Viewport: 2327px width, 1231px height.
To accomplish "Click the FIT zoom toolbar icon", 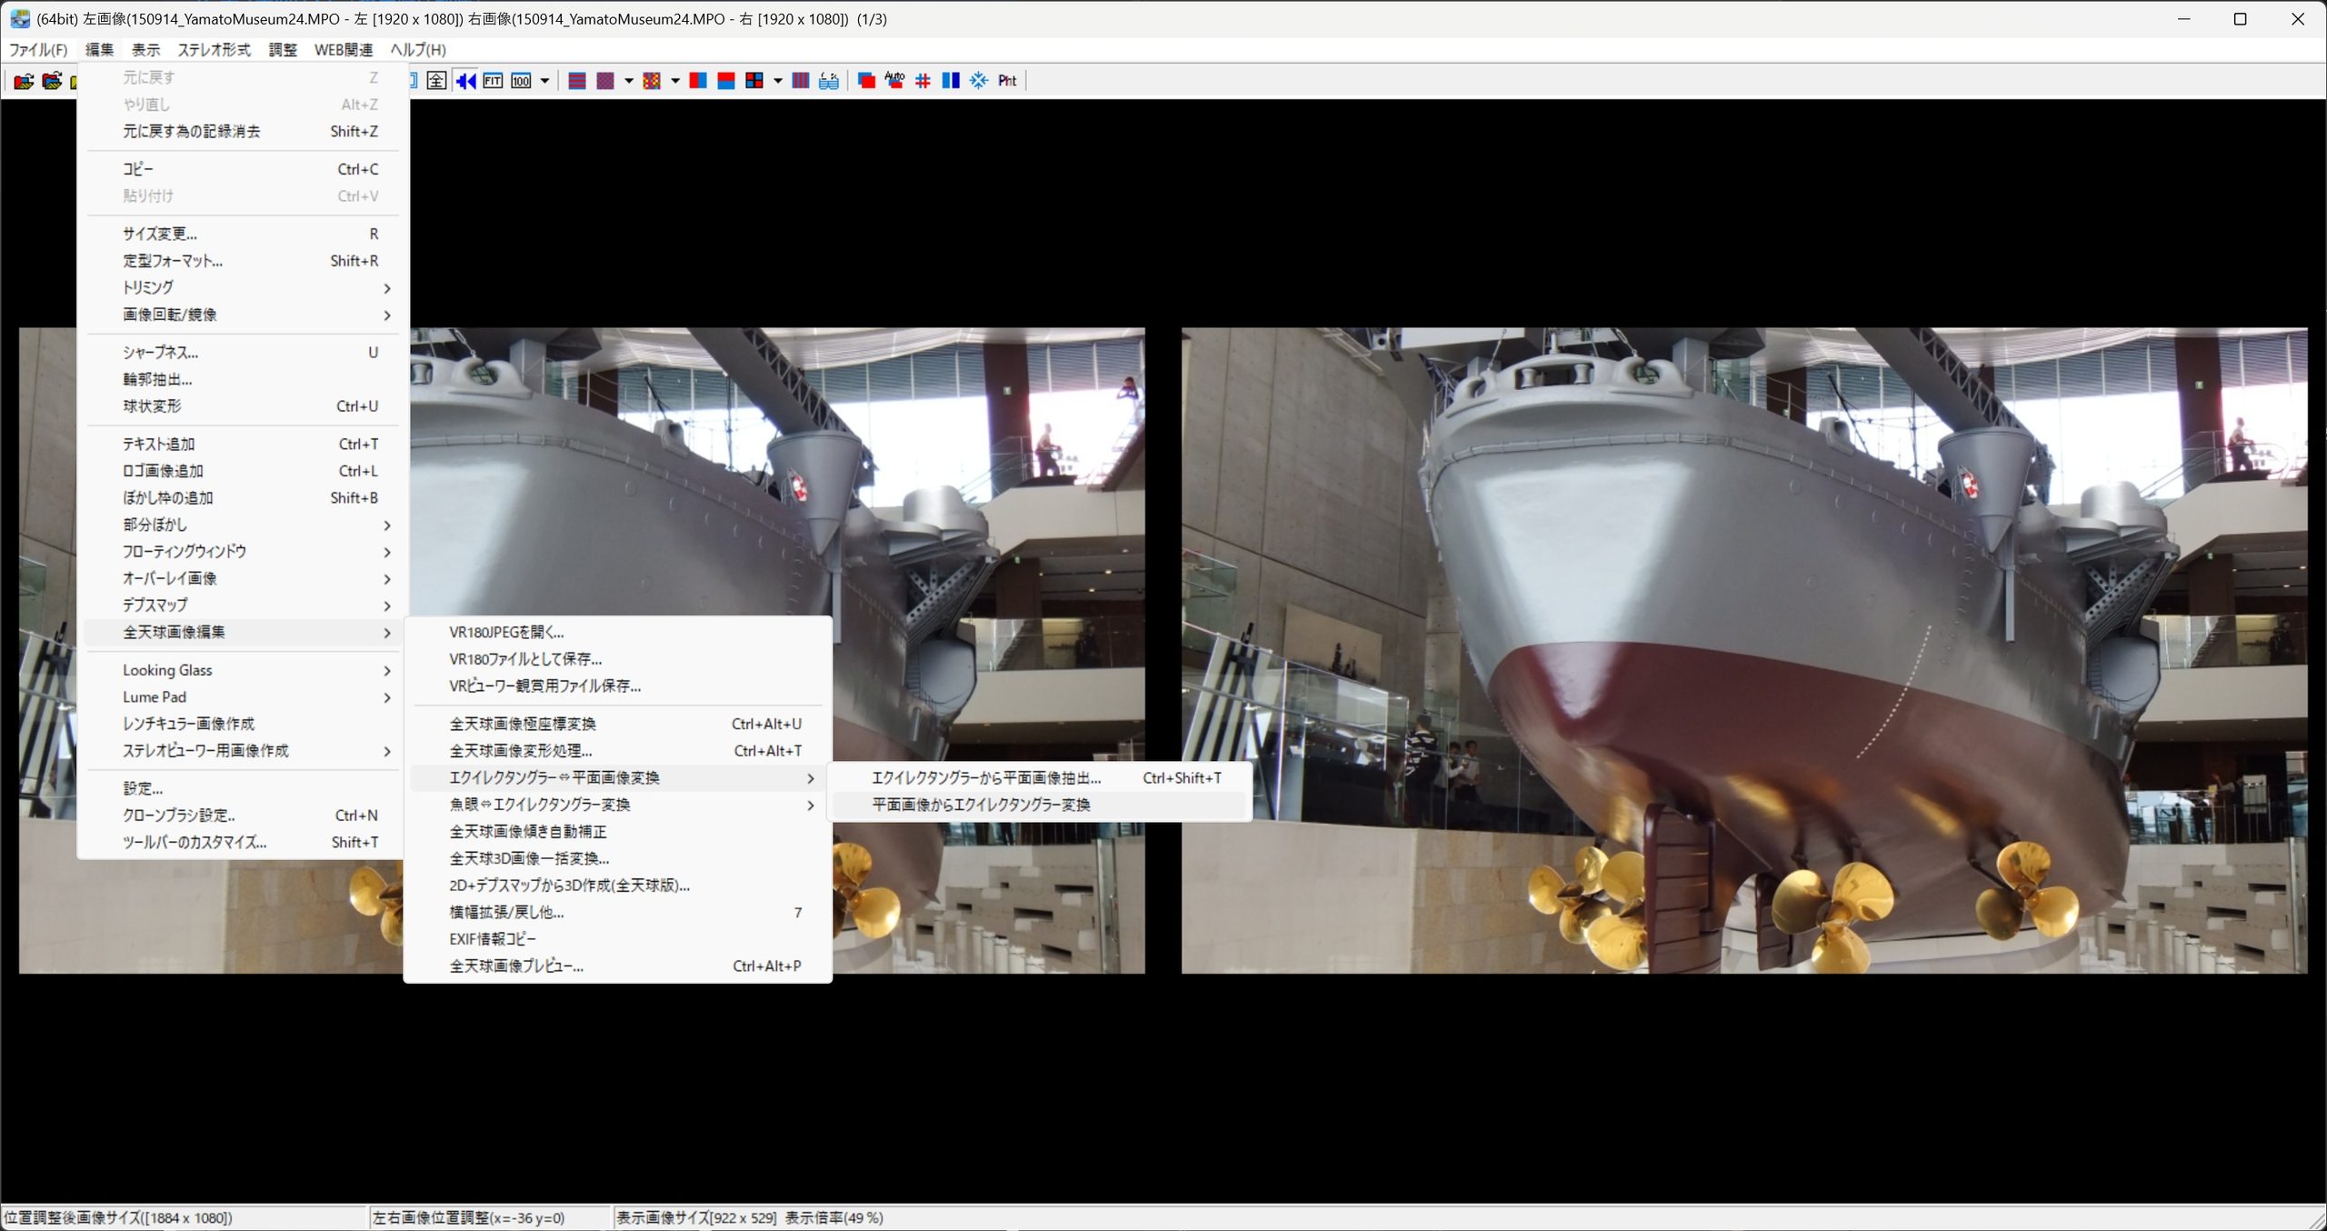I will point(493,81).
